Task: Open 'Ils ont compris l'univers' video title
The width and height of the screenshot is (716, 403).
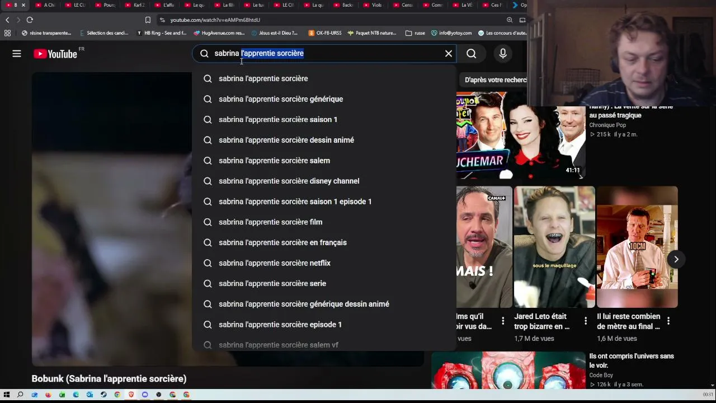Action: tap(632, 360)
